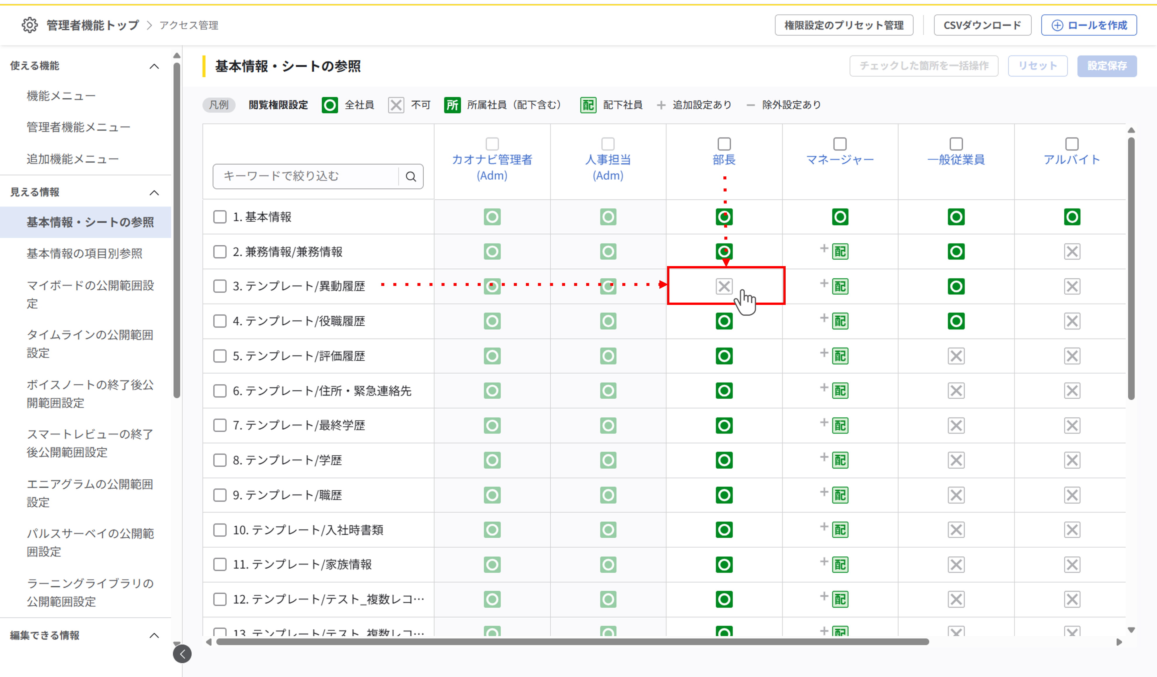Click the キーワードで絞り込む input field
Screen dimensions: 1157x677
[306, 177]
